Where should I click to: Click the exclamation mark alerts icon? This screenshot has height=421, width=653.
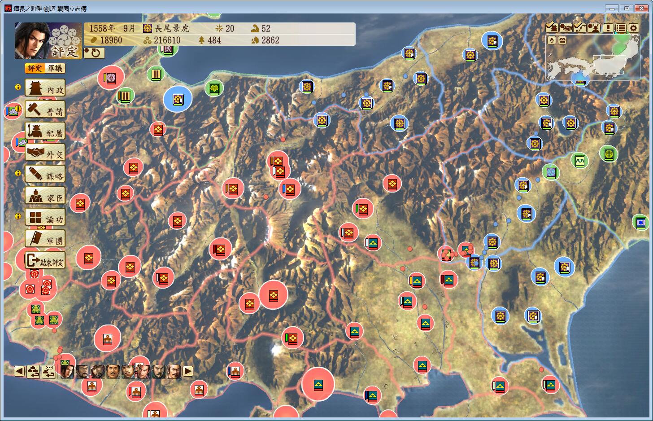(608, 28)
